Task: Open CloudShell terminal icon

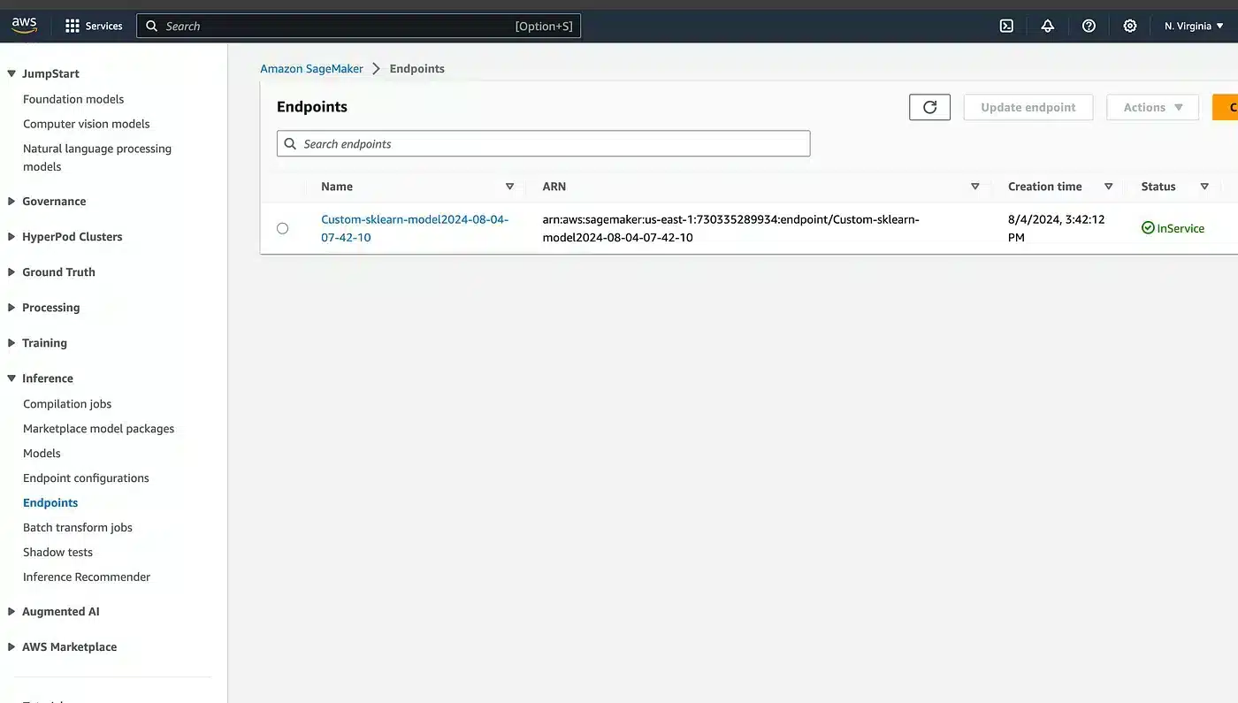Action: coord(1006,26)
